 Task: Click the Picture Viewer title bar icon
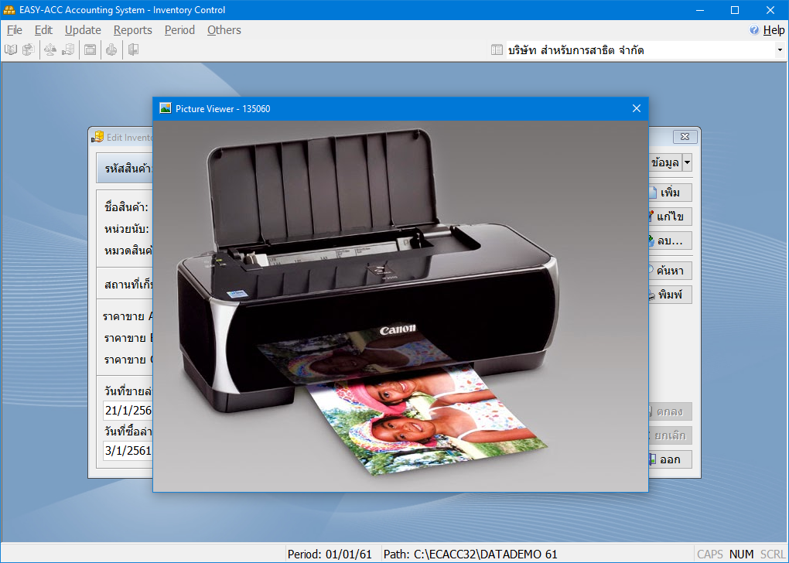click(165, 108)
